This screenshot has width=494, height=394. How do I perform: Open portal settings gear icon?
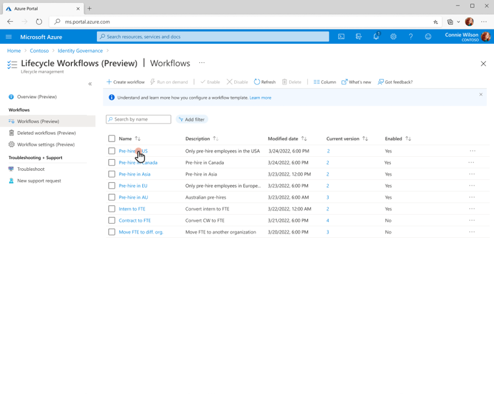pyautogui.click(x=393, y=37)
